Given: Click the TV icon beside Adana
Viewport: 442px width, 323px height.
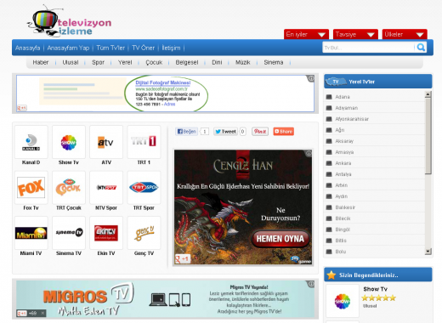Looking at the screenshot, I should 329,97.
